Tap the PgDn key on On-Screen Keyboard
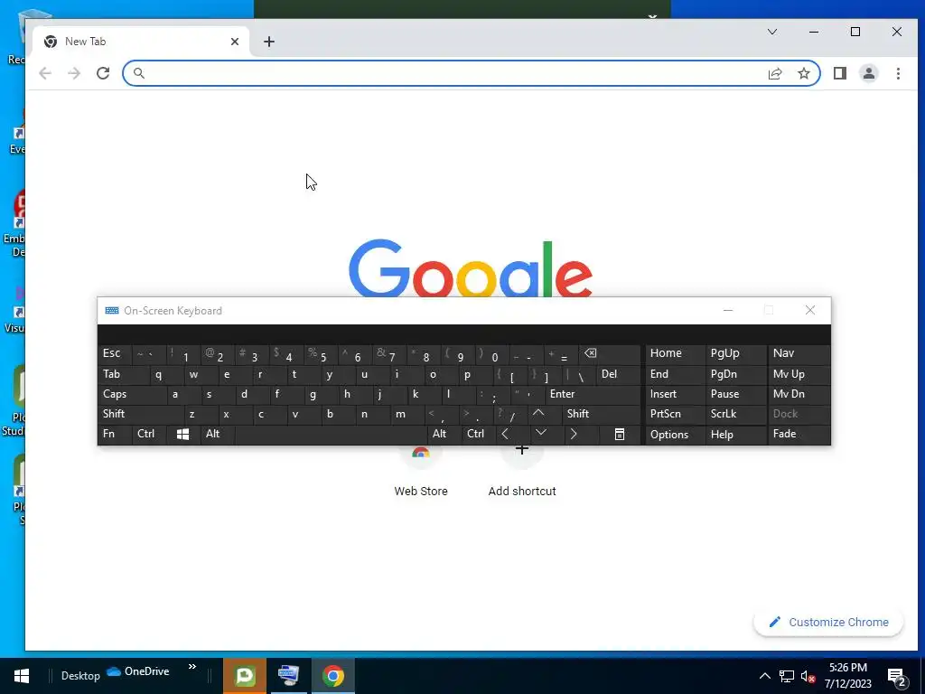 tap(735, 375)
